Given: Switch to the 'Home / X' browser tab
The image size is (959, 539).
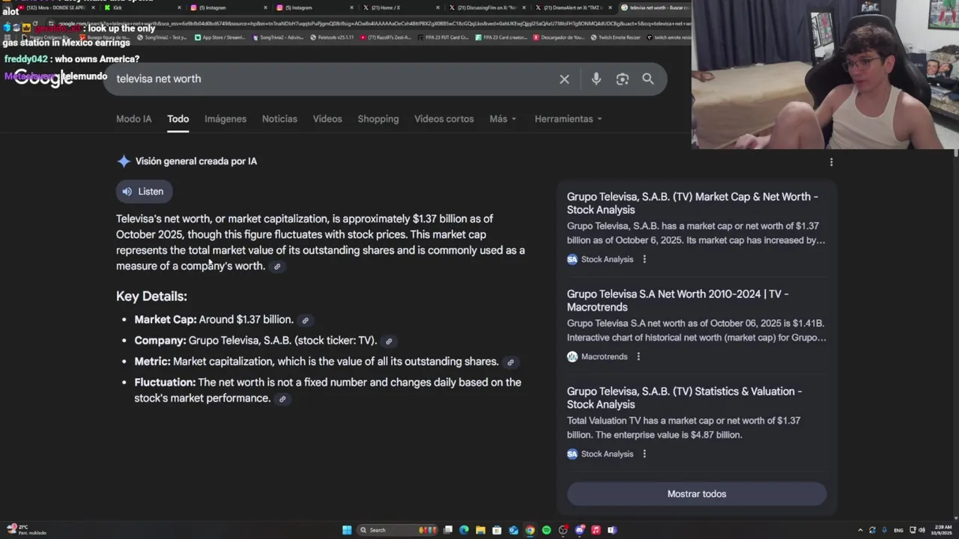Looking at the screenshot, I should pyautogui.click(x=401, y=7).
